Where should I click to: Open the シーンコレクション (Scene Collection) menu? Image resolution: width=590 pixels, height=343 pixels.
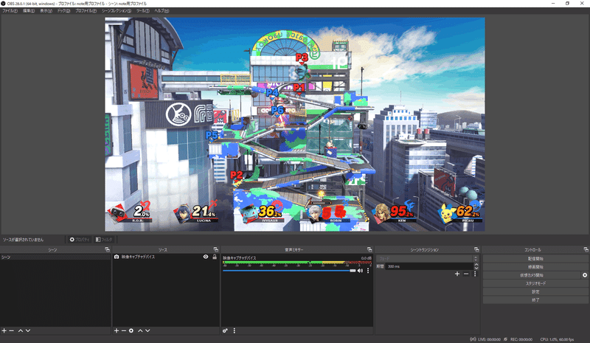(x=117, y=11)
